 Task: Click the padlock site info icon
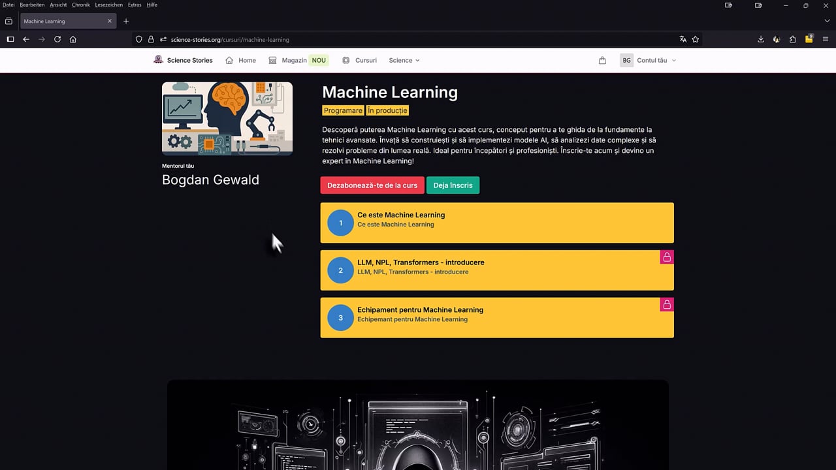151,39
